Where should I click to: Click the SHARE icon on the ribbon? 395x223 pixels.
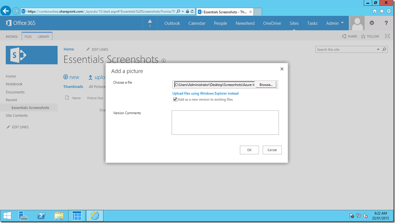[344, 36]
